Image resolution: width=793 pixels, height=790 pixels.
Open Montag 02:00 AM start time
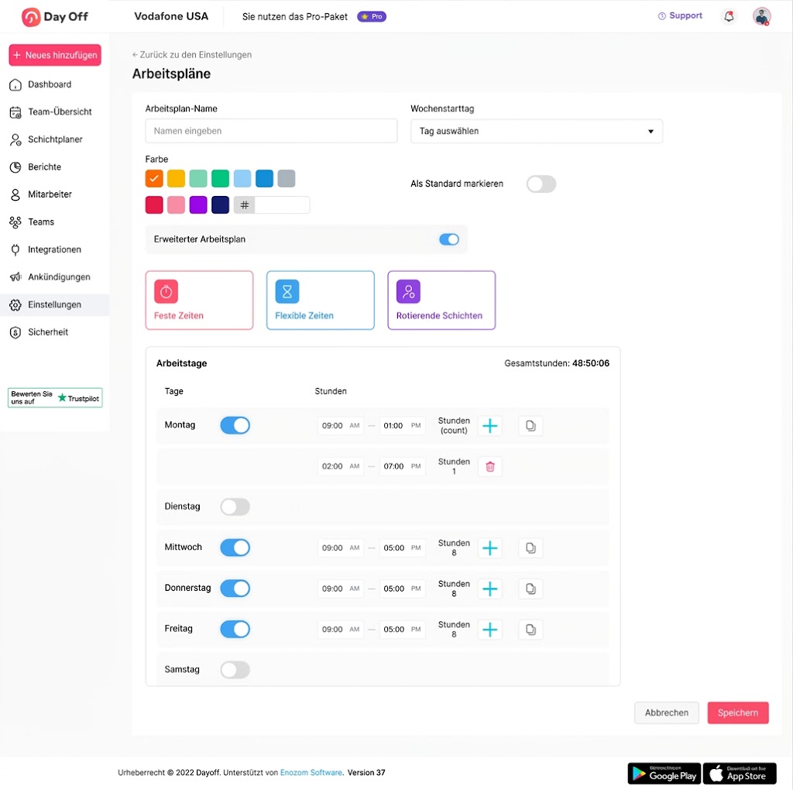[341, 466]
